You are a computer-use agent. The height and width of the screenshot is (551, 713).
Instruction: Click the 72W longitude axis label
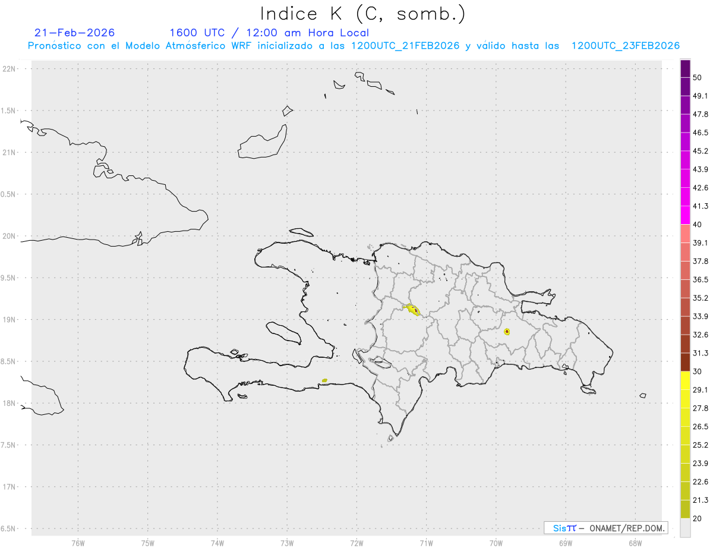click(x=356, y=543)
